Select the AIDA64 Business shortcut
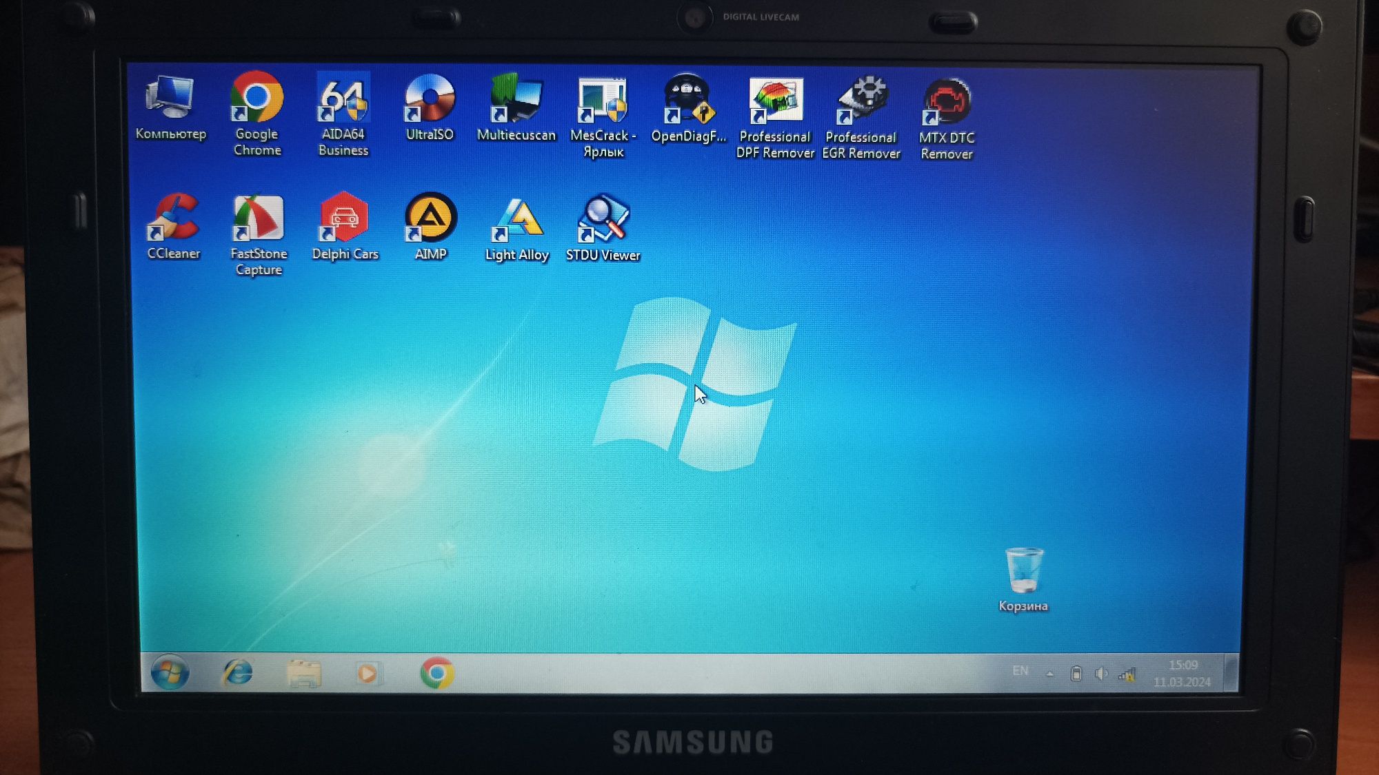Viewport: 1379px width, 775px height. click(343, 114)
